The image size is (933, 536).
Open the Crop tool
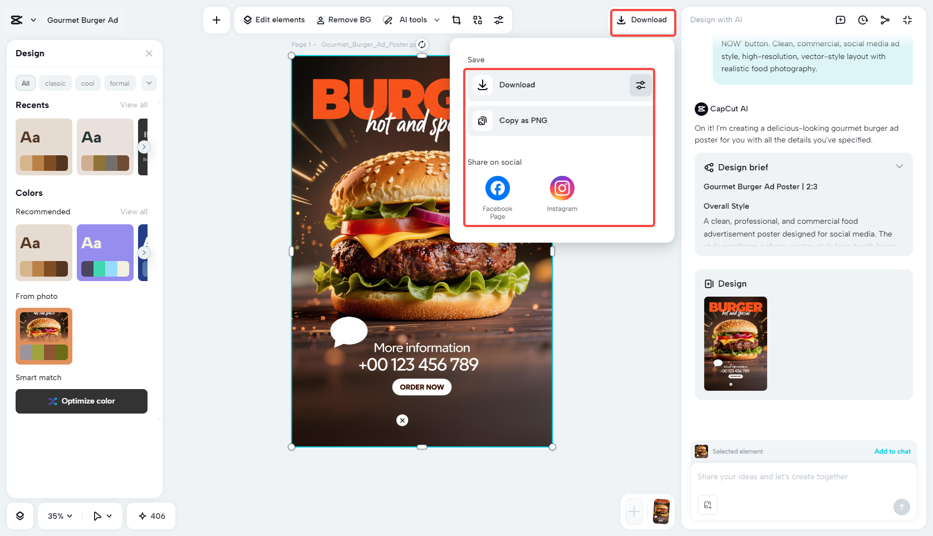pyautogui.click(x=456, y=19)
